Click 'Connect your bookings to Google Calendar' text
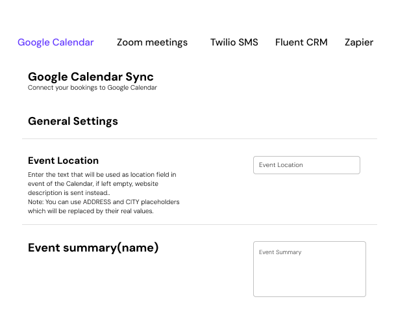 coord(92,88)
